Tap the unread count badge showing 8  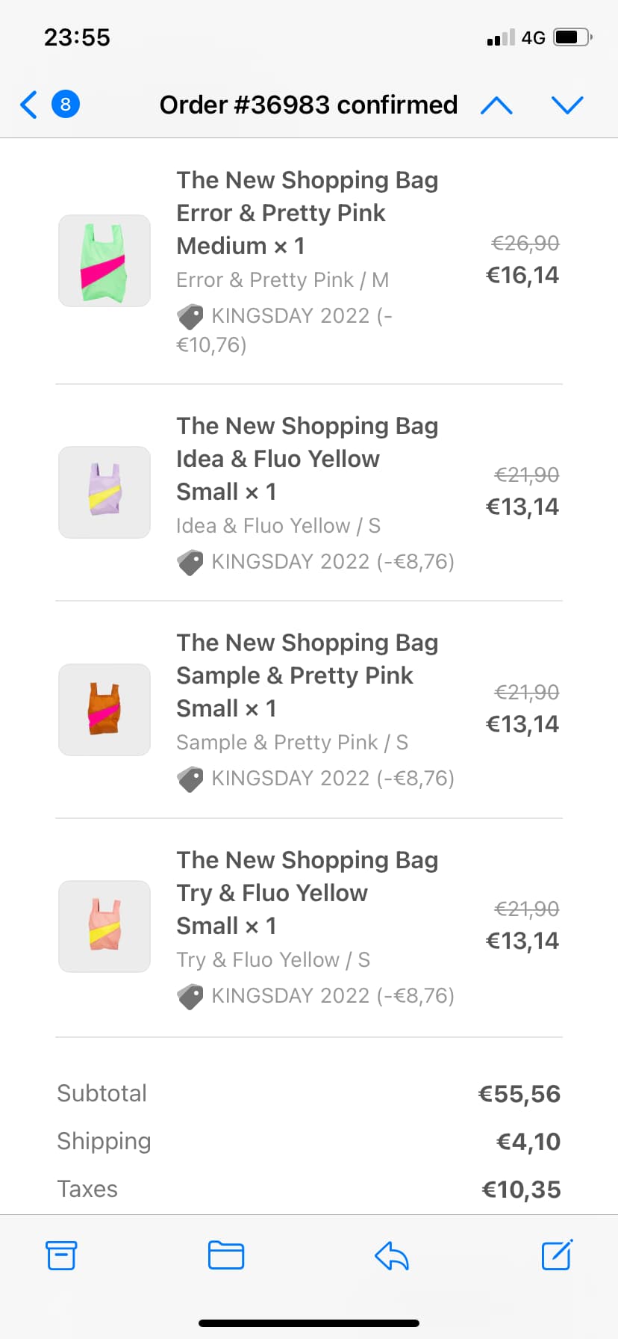coord(66,105)
